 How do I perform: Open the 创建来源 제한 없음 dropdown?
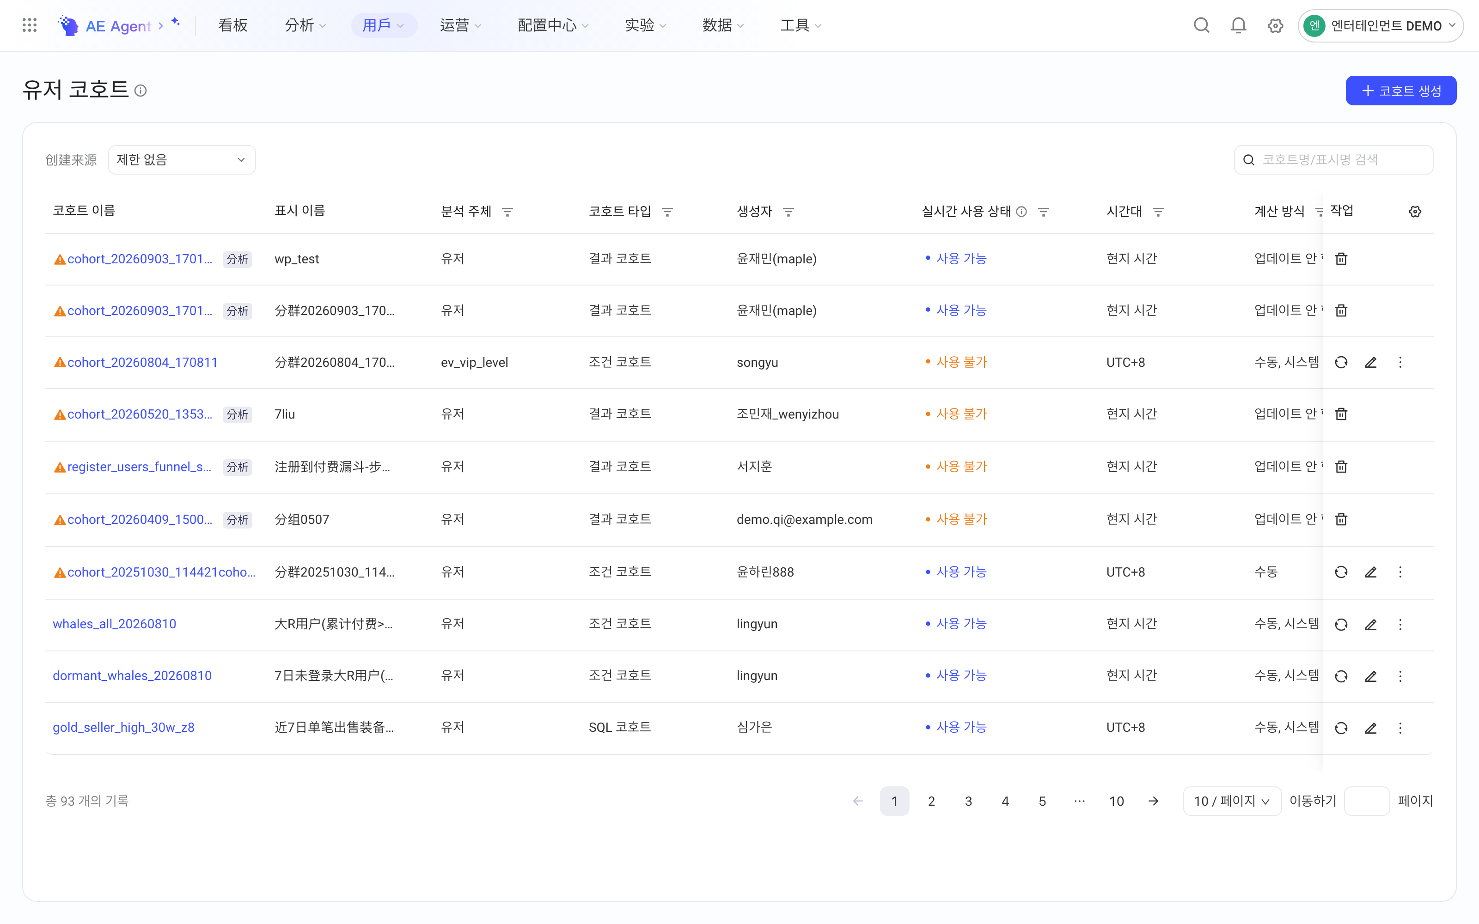pyautogui.click(x=182, y=159)
